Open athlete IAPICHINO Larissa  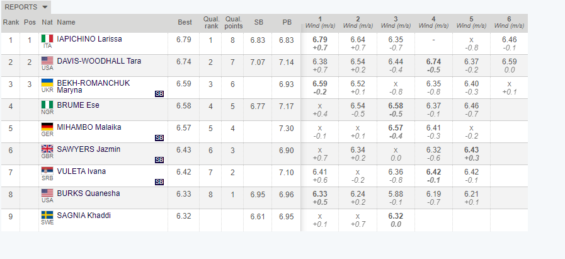89,39
